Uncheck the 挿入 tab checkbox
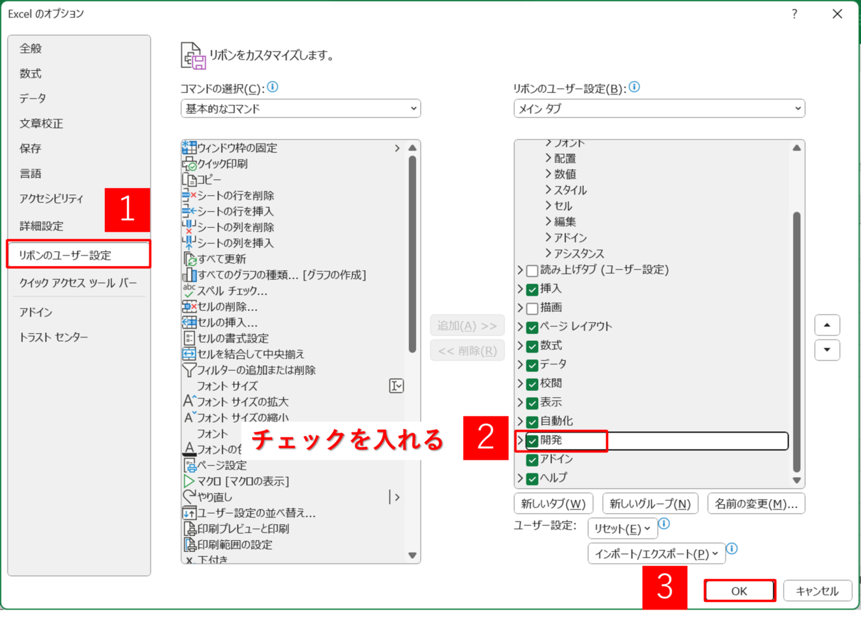 pyautogui.click(x=533, y=289)
